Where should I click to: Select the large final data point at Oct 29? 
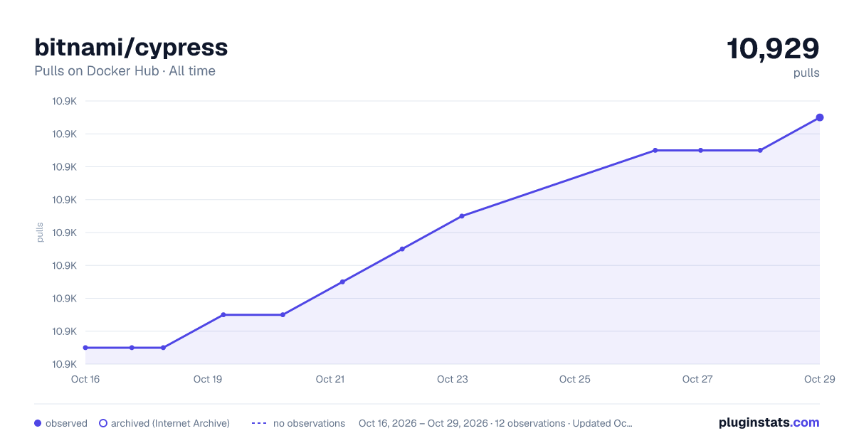coord(820,117)
